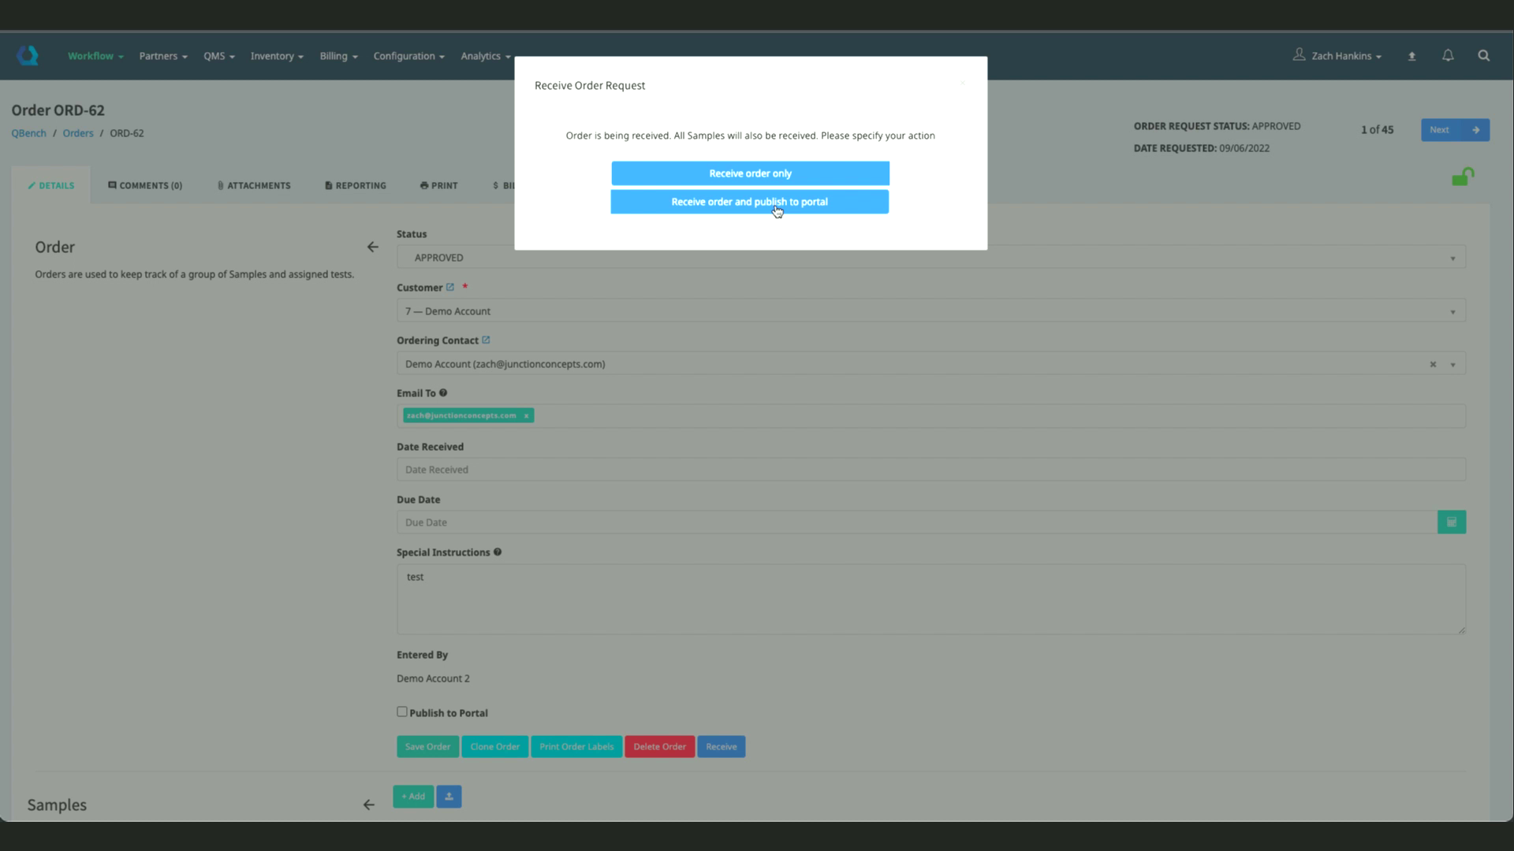Switch to the Attachments tab

tap(254, 186)
